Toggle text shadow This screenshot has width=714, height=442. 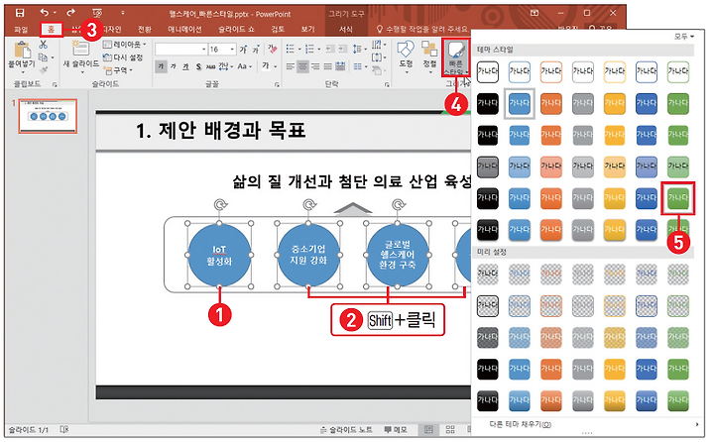pyautogui.click(x=198, y=66)
